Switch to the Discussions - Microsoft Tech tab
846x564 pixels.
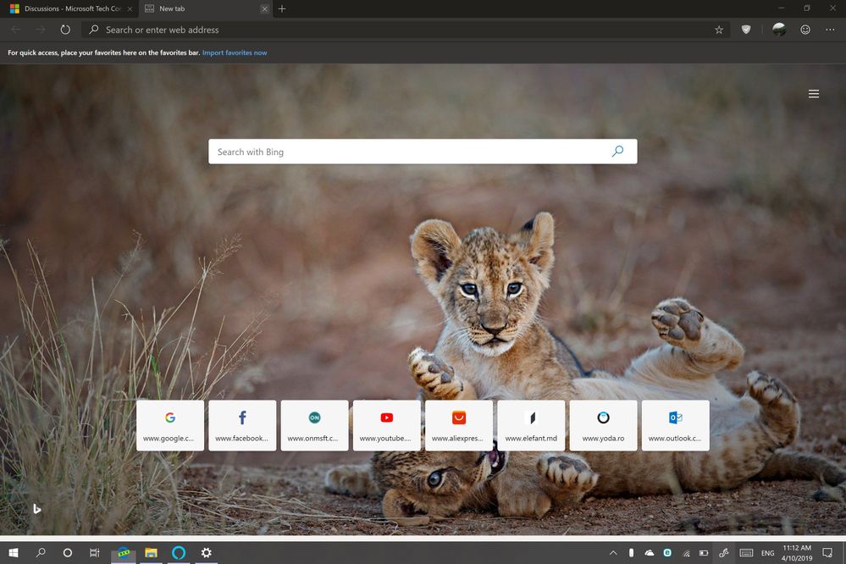click(x=70, y=8)
